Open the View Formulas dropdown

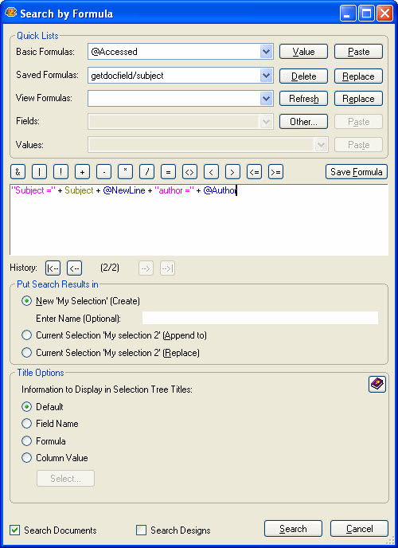267,99
